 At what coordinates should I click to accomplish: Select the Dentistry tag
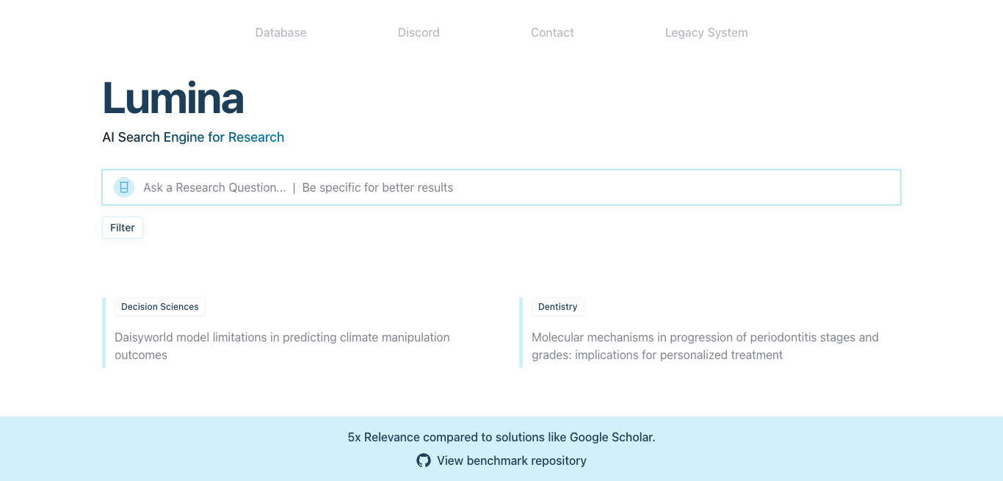point(558,307)
